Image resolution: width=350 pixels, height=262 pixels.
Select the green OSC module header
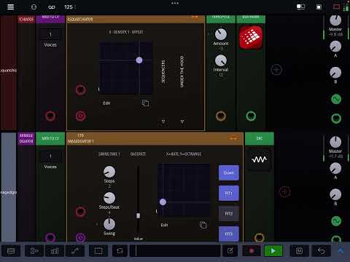(x=260, y=138)
